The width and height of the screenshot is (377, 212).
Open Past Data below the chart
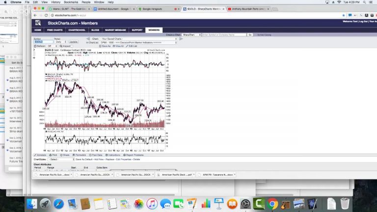96,155
